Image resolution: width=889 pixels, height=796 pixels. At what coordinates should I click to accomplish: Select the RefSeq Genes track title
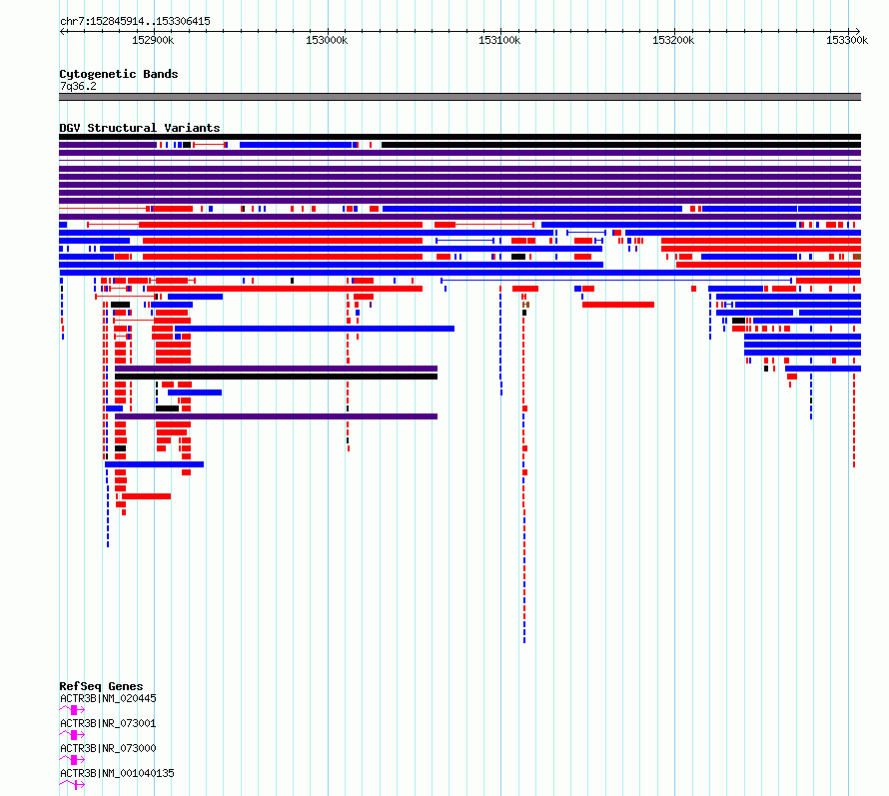point(101,686)
